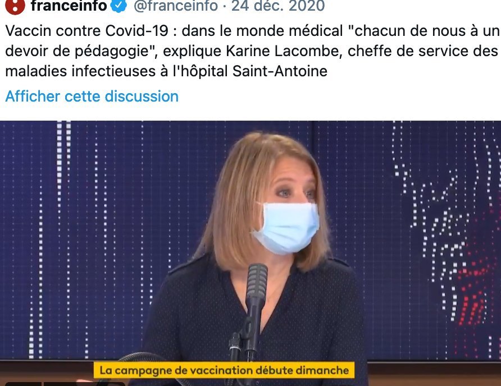Click the yellow vaccination campaign caption banner
The image size is (501, 386).
(224, 370)
